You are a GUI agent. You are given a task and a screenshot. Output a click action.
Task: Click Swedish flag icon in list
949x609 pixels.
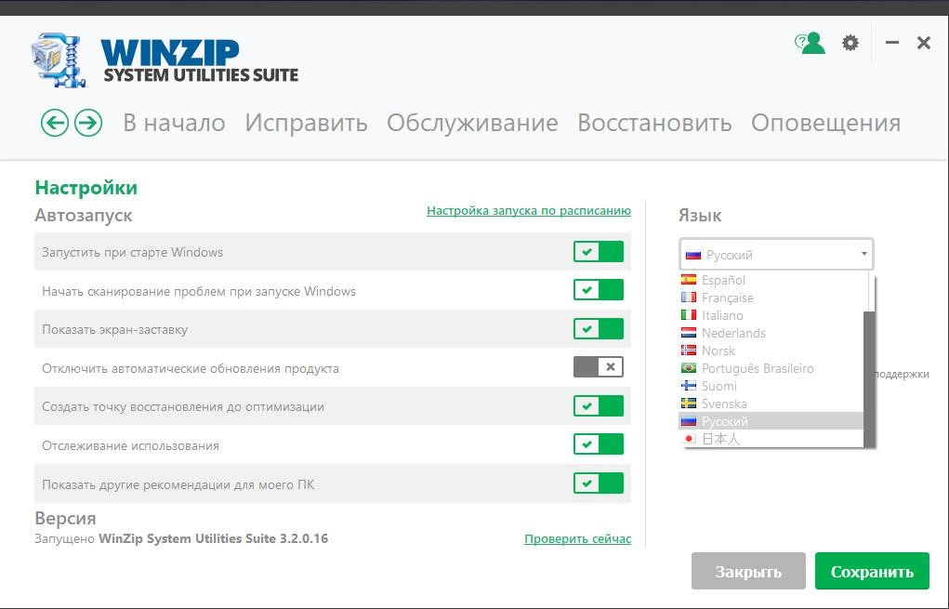point(689,403)
